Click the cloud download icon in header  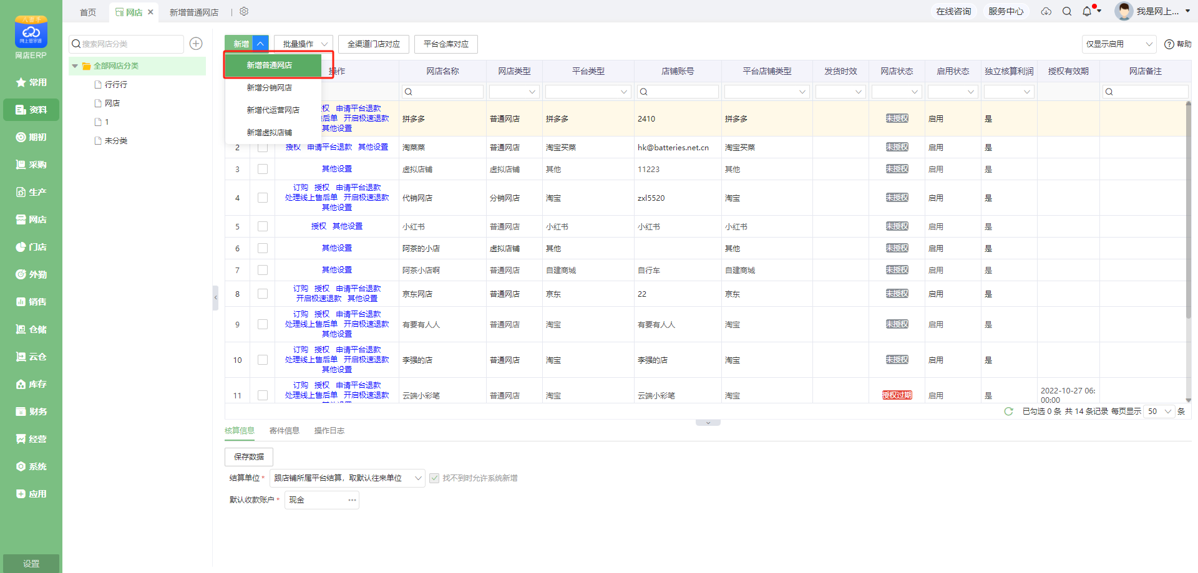tap(1046, 11)
